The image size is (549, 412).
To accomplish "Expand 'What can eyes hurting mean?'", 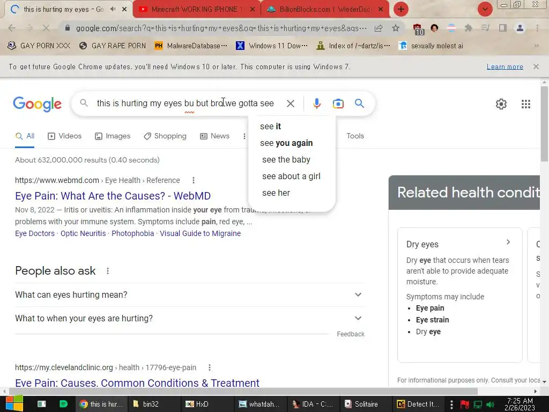I will pos(189,295).
